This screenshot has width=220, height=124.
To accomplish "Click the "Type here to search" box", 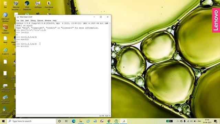I will click(x=31, y=121).
